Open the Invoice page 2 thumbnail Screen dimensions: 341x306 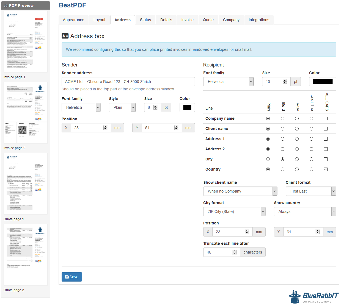(x=26, y=113)
